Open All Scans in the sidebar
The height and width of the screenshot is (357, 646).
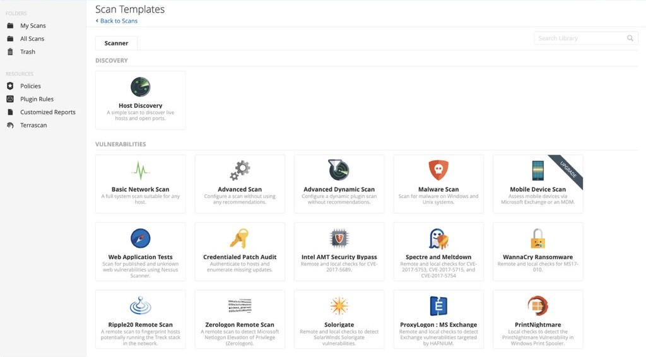[32, 38]
